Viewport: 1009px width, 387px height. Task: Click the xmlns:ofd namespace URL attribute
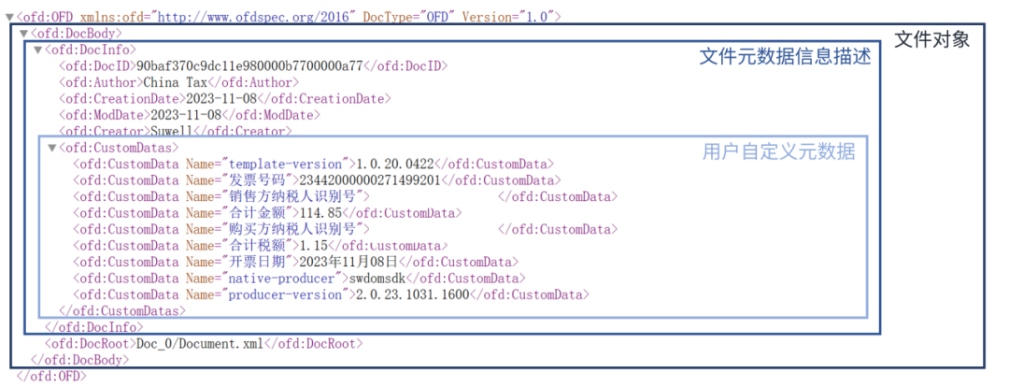coord(218,17)
